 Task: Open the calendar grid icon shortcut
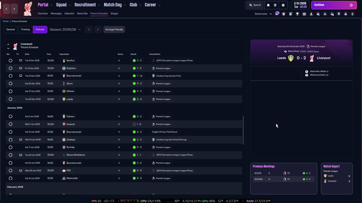click(x=304, y=14)
